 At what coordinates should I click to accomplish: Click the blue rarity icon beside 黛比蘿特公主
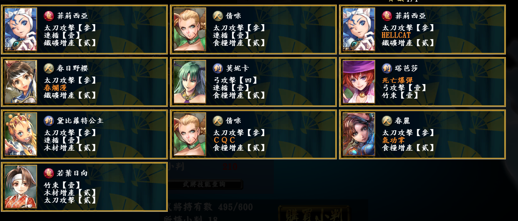[x=49, y=121]
